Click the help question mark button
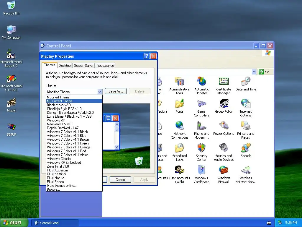Viewport: 302px width, 227px height. coord(147,56)
